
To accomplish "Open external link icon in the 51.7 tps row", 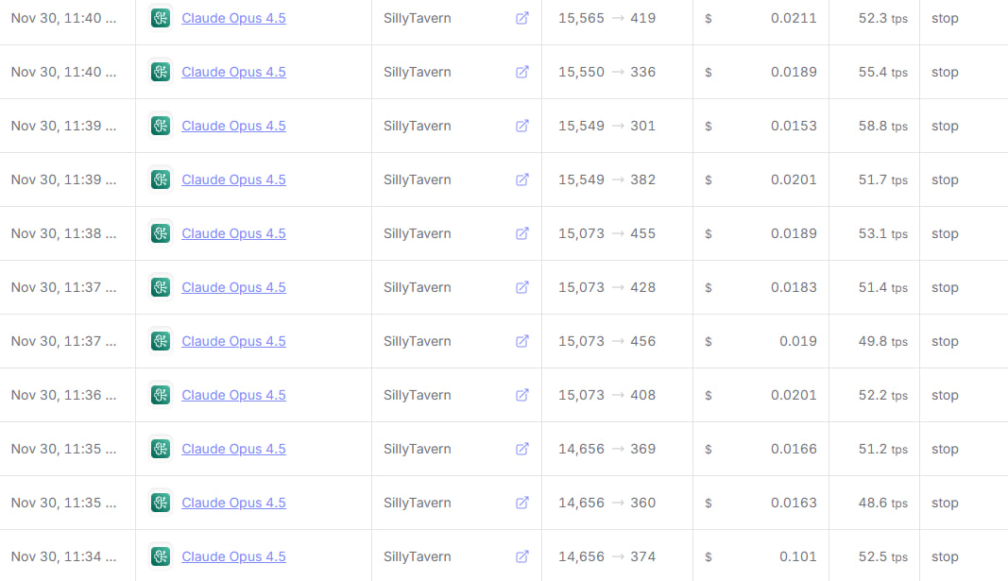I will tap(522, 179).
